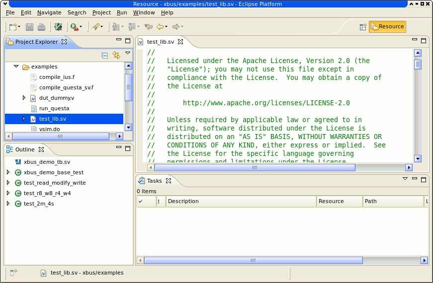This screenshot has width=433, height=283.
Task: Sort Tasks by Path column header
Action: [x=393, y=202]
